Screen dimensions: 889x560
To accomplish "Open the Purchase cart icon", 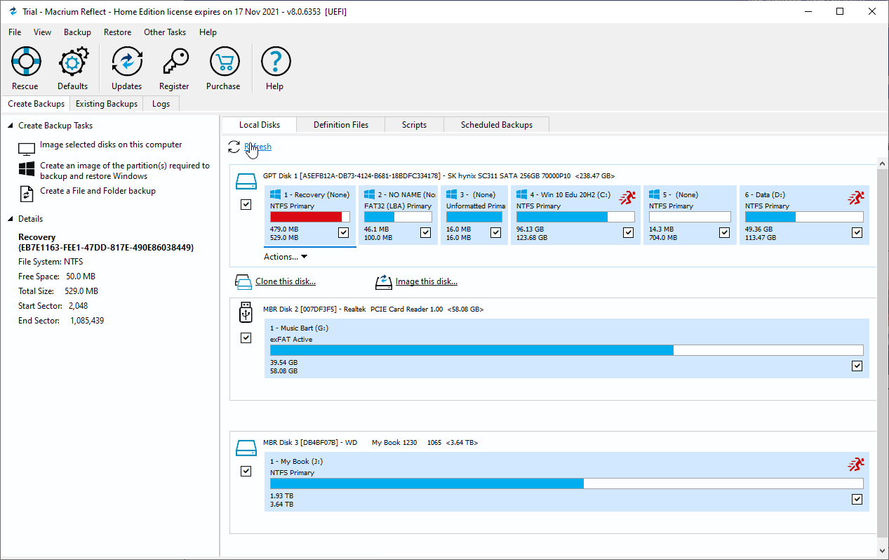I will (x=224, y=62).
